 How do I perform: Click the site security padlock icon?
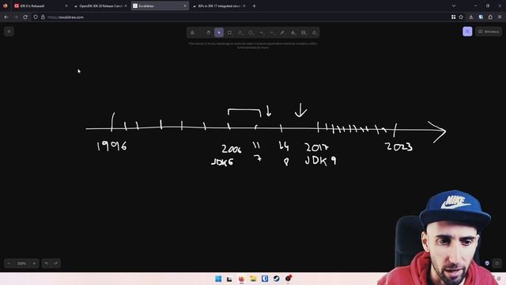click(43, 17)
